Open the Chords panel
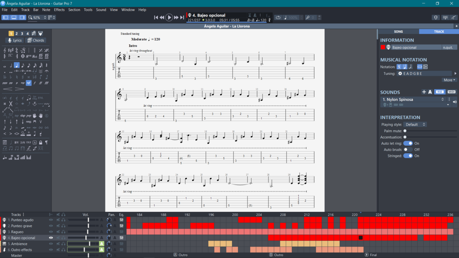 point(36,40)
